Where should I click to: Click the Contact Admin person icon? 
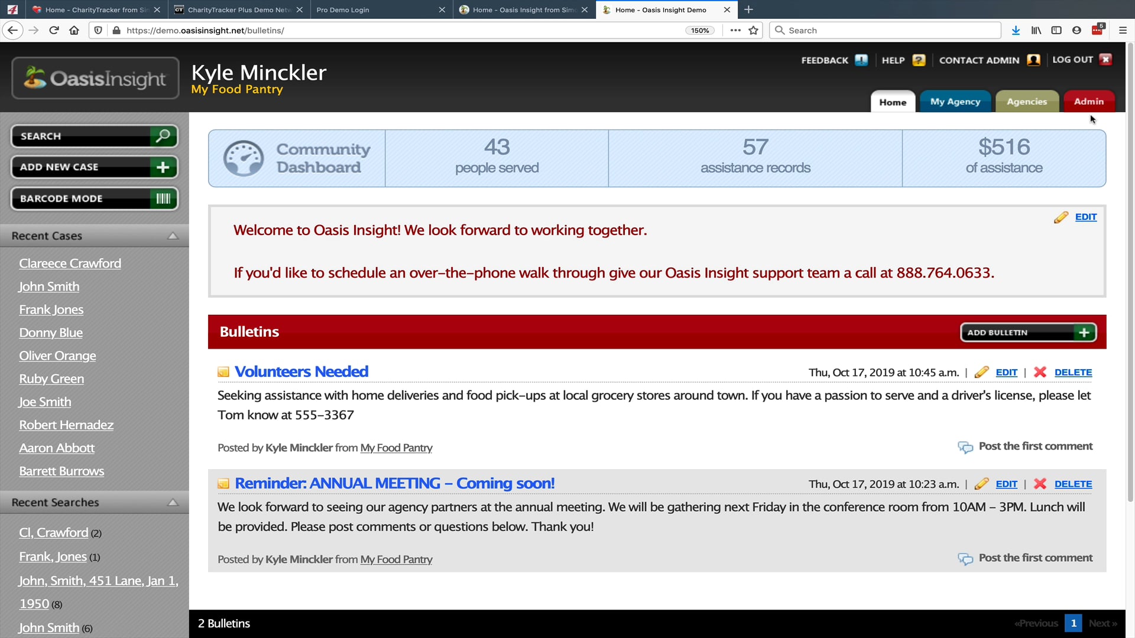point(1033,60)
